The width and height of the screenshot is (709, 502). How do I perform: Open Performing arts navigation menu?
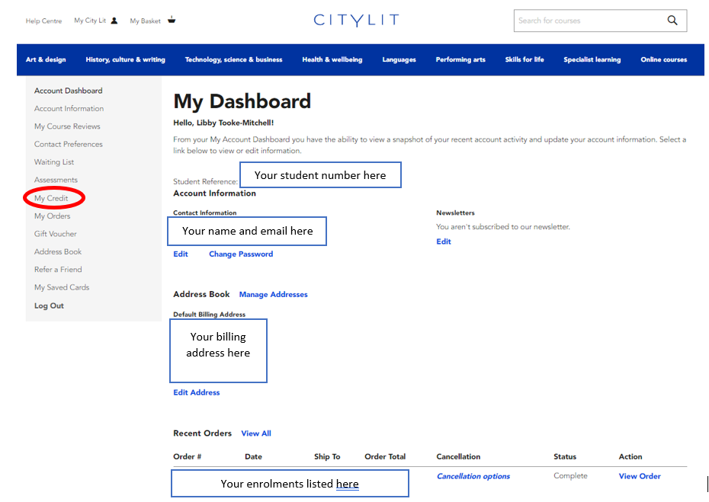460,59
